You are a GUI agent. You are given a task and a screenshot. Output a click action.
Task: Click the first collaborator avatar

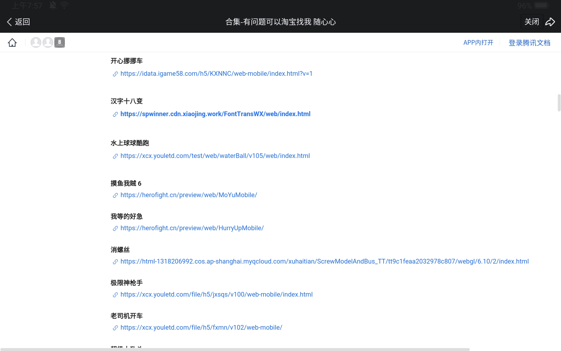tap(36, 42)
